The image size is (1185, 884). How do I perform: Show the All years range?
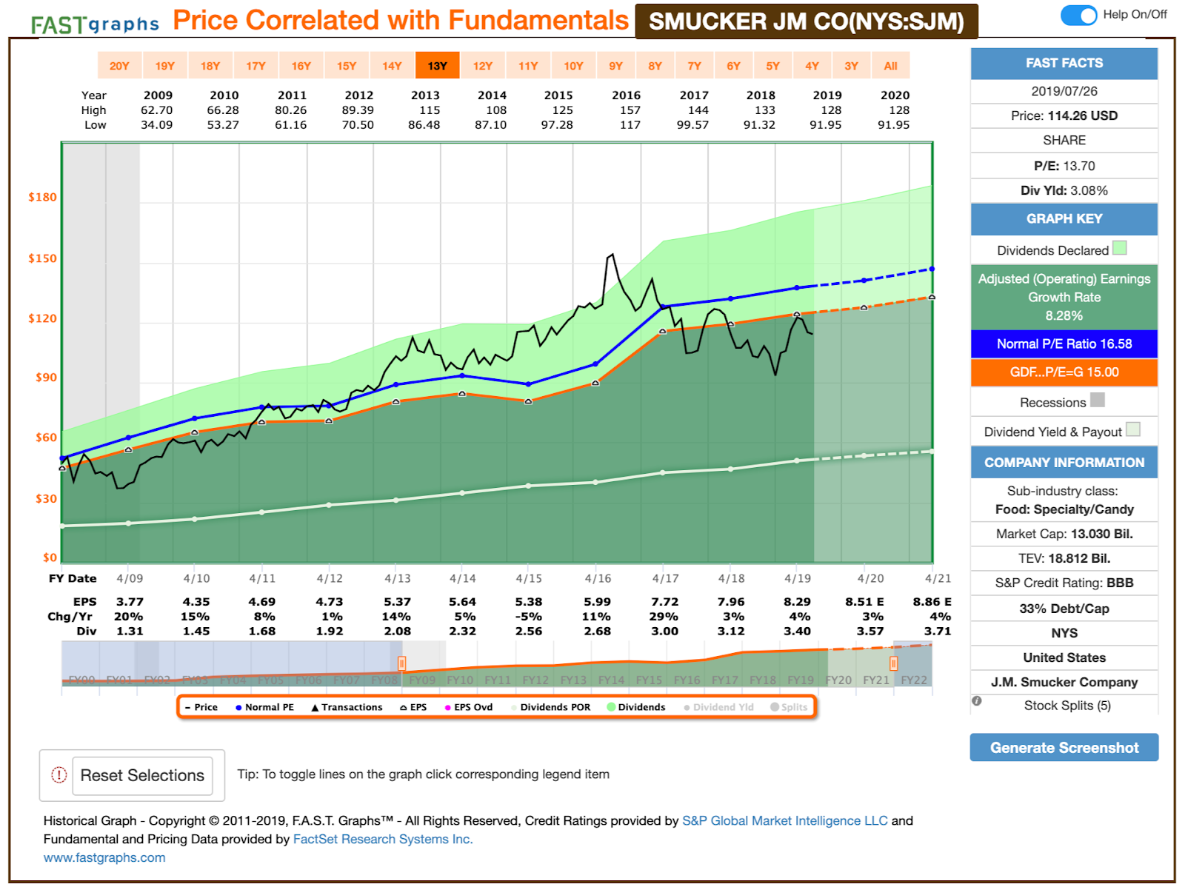891,66
